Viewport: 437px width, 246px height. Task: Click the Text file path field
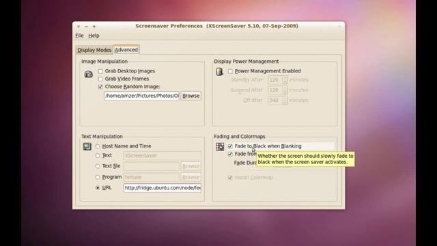coord(152,166)
